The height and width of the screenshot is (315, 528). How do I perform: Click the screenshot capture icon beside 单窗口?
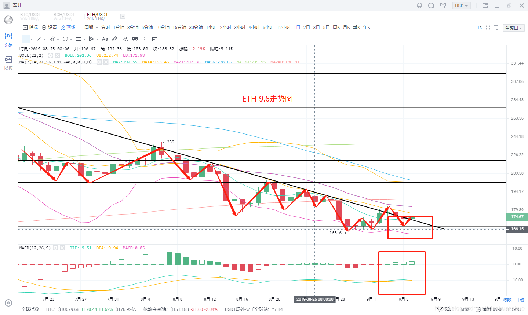tap(496, 28)
